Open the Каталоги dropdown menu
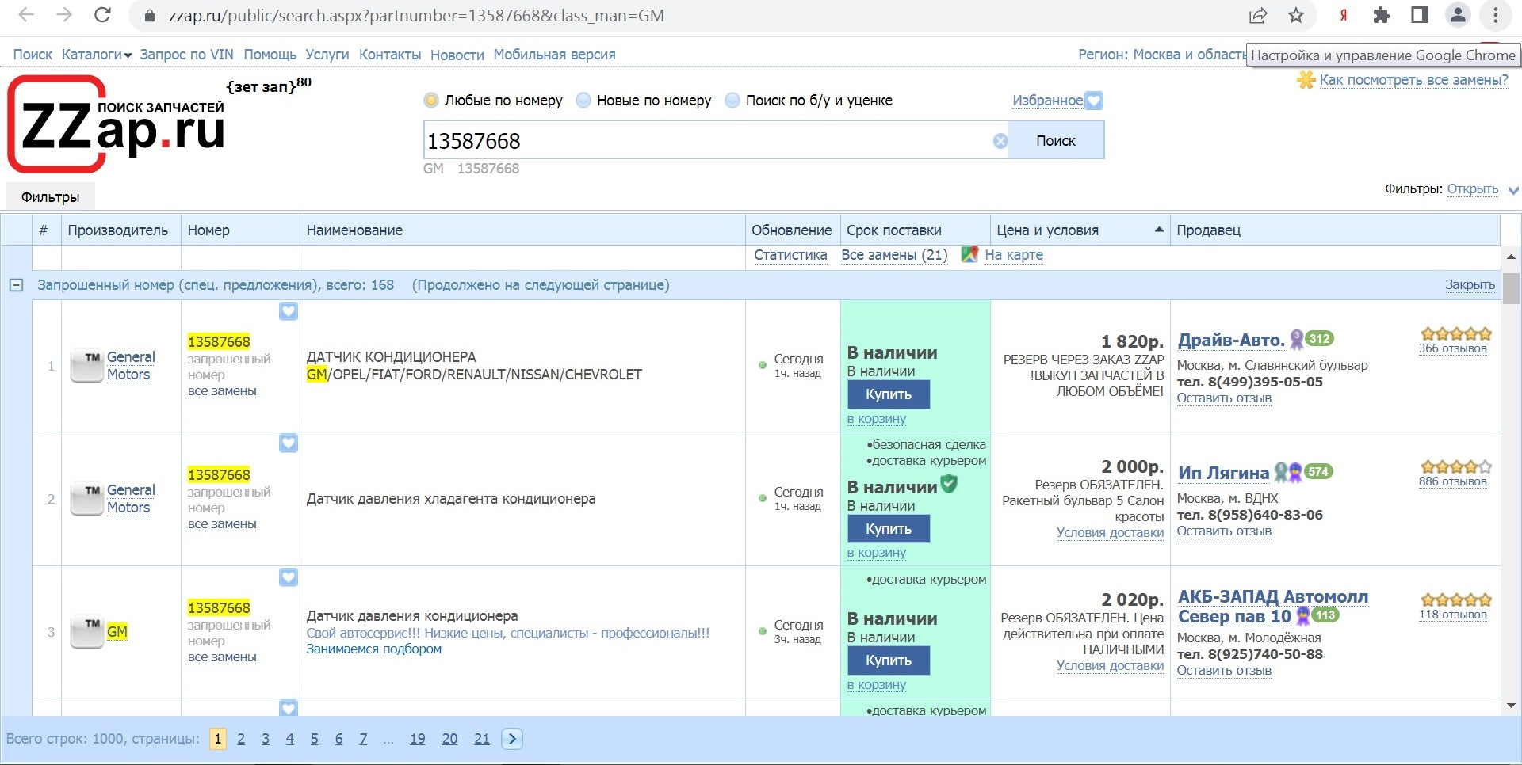Viewport: 1522px width, 765px height. (x=97, y=55)
